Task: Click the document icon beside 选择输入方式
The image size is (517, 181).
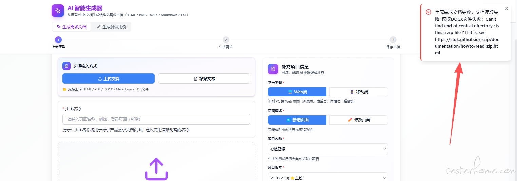Action: [66, 66]
